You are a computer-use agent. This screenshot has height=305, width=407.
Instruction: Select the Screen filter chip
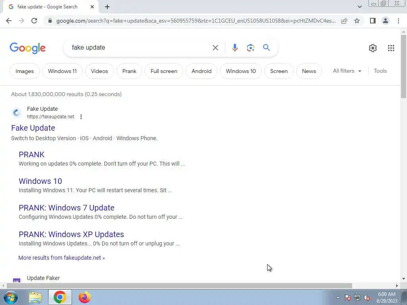pos(279,71)
